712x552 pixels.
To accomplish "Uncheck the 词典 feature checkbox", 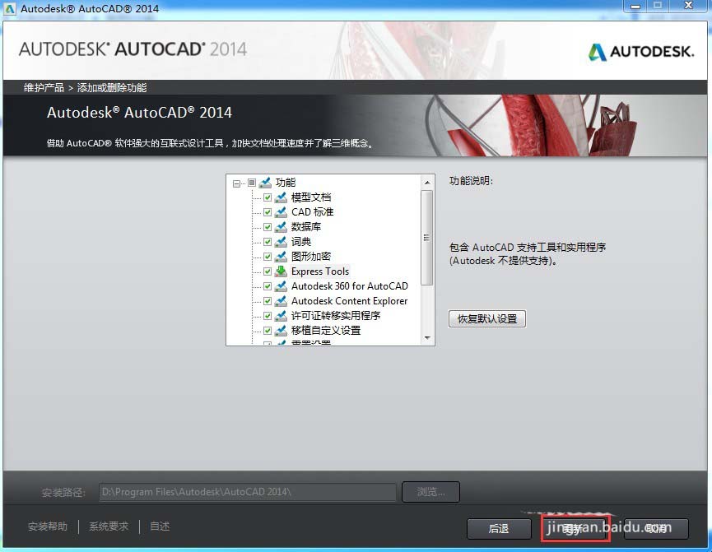I will (268, 242).
